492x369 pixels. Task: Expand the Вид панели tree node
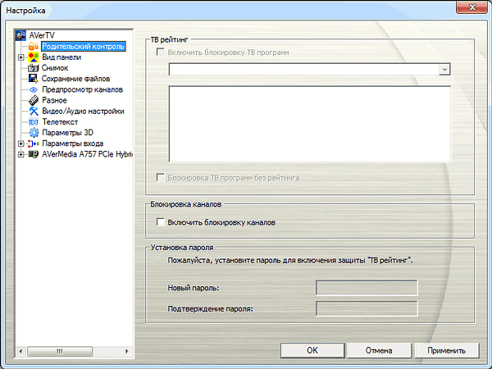pos(20,57)
